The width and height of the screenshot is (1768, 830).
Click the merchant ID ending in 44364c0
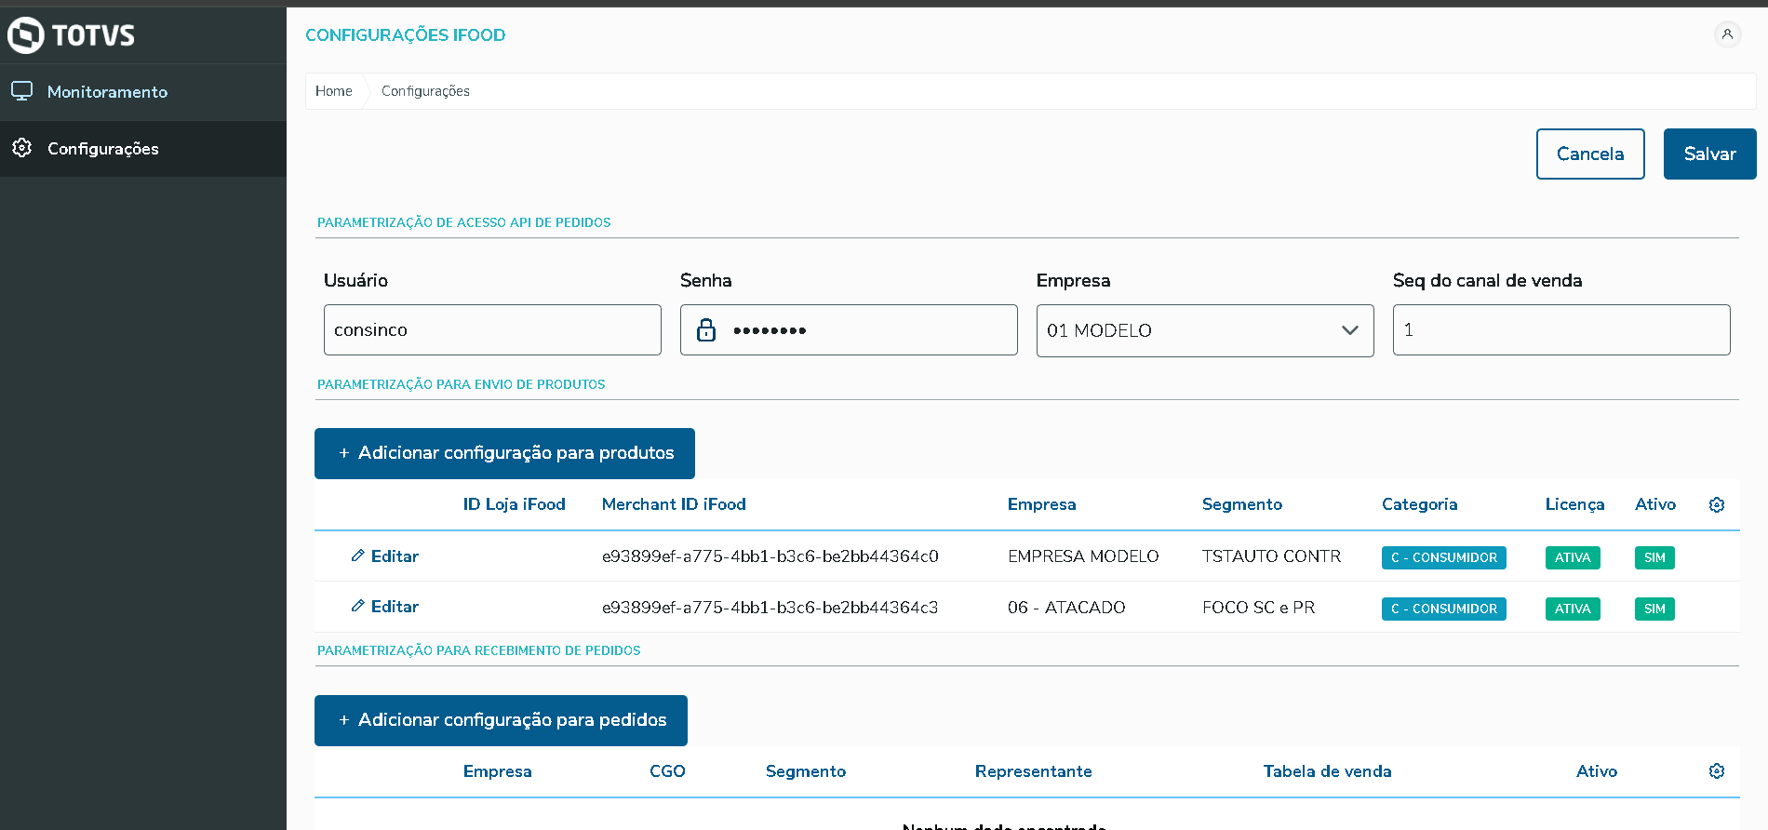(770, 556)
